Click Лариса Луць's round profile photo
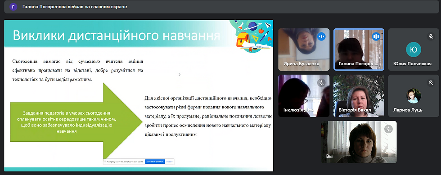Viewport: 441px width, 175px height. [414, 96]
